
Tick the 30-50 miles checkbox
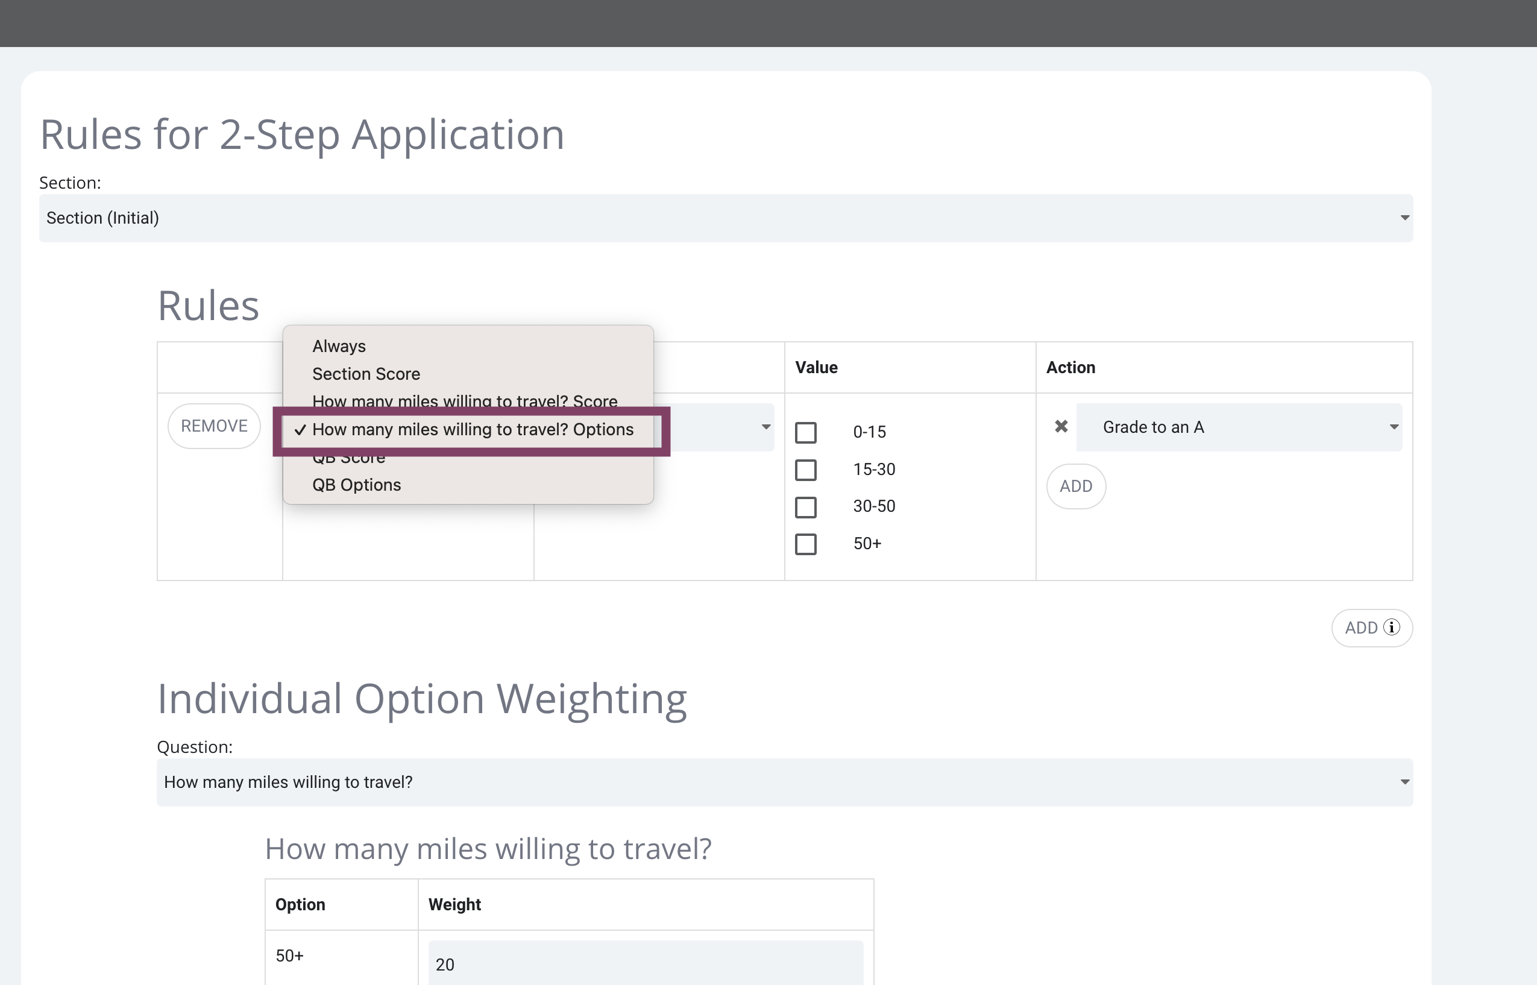806,506
